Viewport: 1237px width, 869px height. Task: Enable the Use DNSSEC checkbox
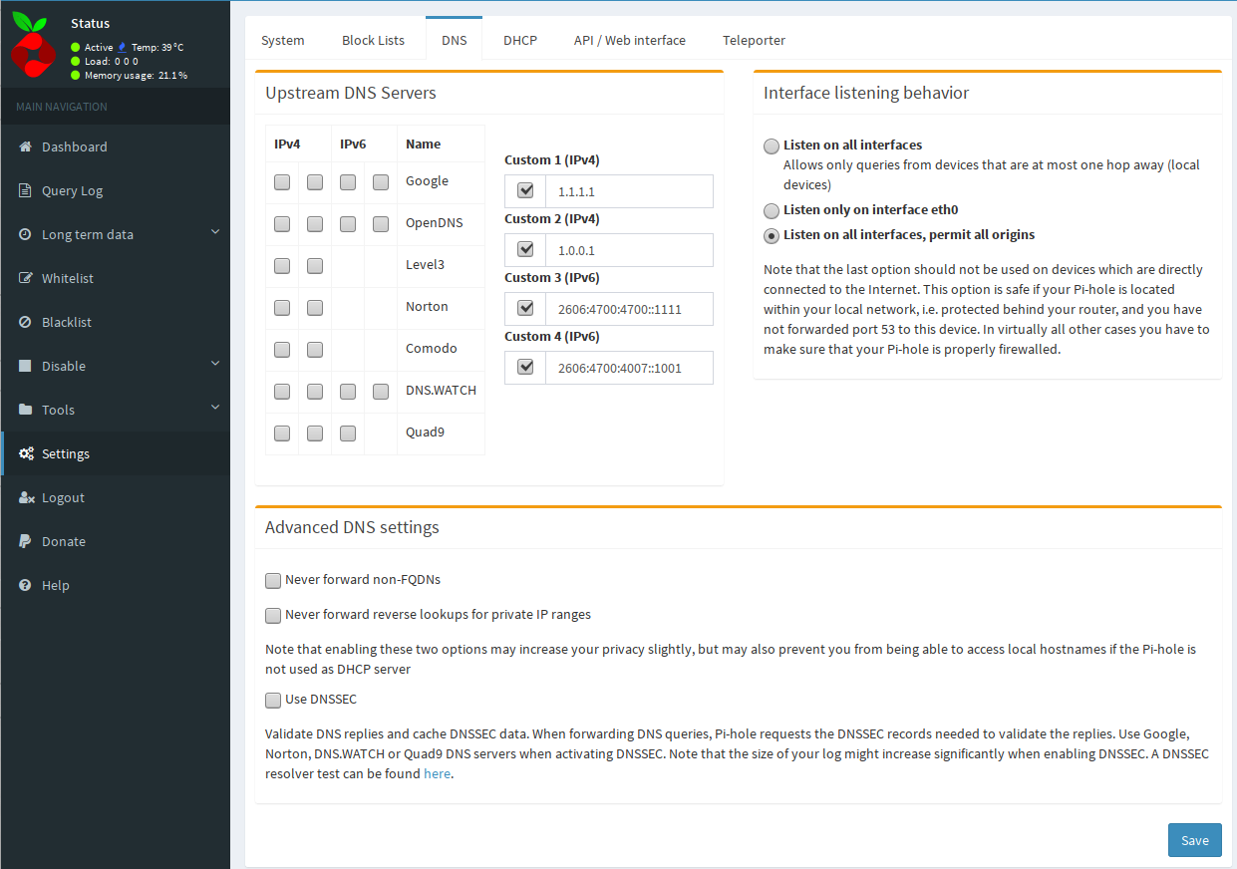tap(273, 700)
